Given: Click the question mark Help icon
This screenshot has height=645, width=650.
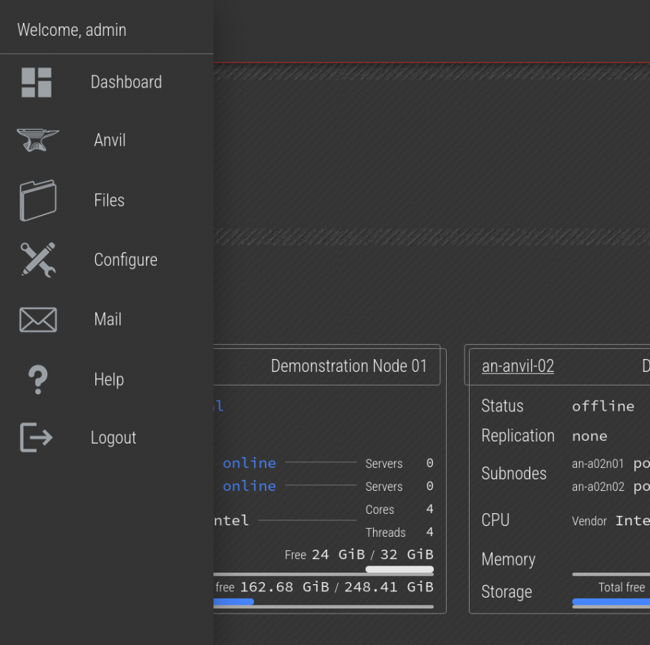Looking at the screenshot, I should coord(37,379).
